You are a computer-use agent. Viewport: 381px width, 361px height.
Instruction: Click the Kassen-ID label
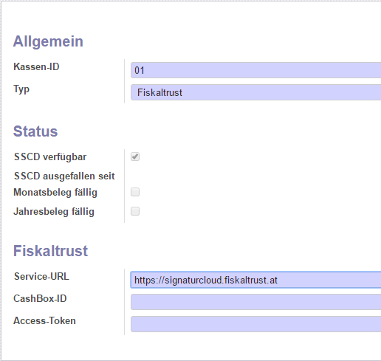coord(36,66)
